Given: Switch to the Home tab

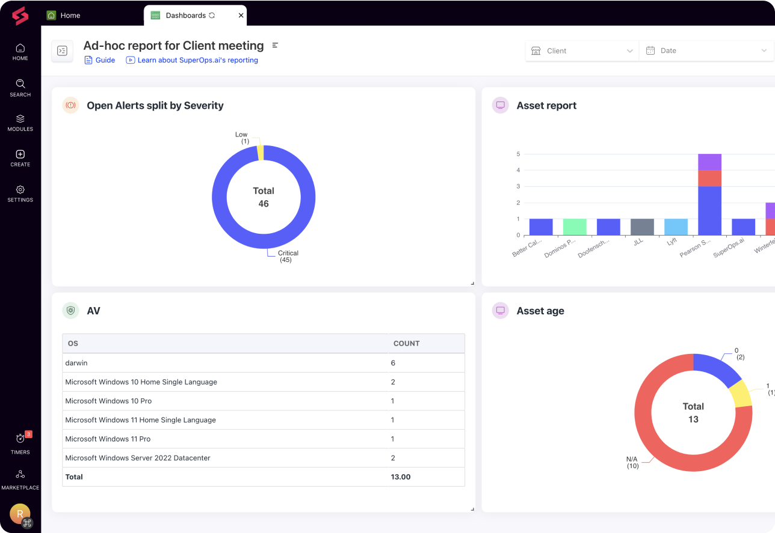Looking at the screenshot, I should [x=63, y=15].
